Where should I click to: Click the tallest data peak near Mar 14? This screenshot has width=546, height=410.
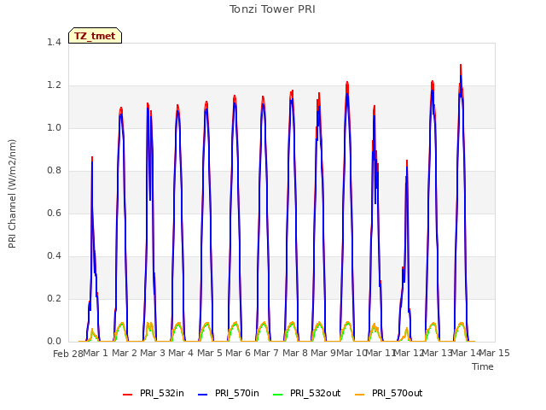[x=461, y=67]
